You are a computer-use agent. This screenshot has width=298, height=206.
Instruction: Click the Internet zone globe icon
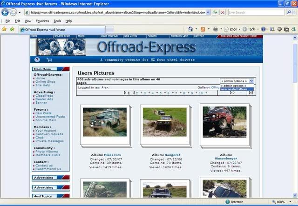click(x=228, y=202)
